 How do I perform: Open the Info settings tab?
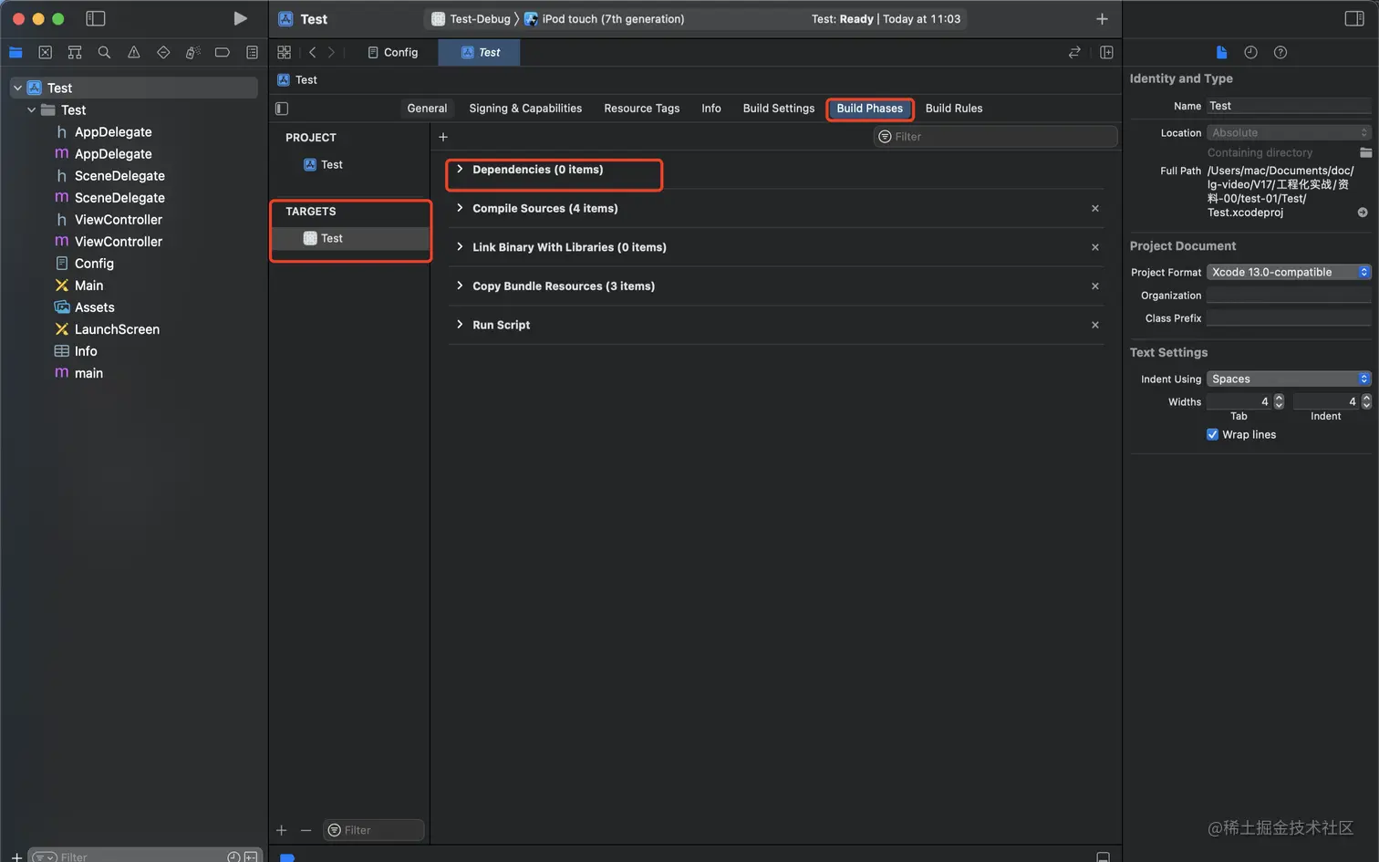[711, 108]
